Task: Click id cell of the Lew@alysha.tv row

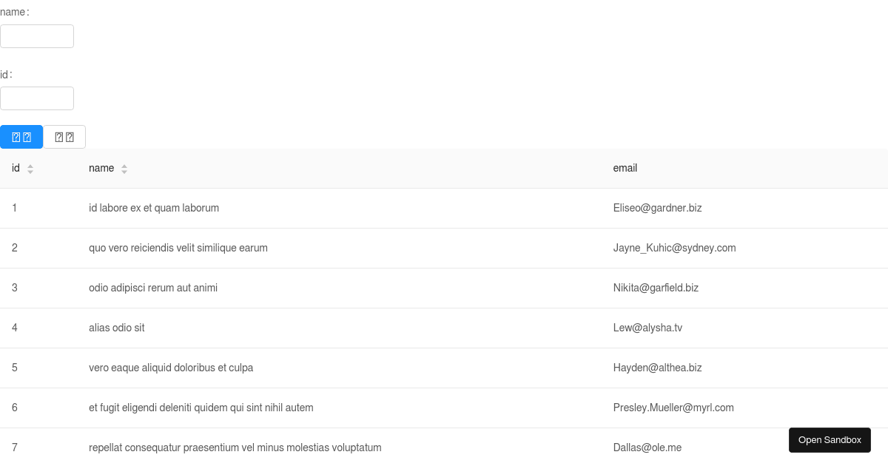Action: tap(38, 328)
